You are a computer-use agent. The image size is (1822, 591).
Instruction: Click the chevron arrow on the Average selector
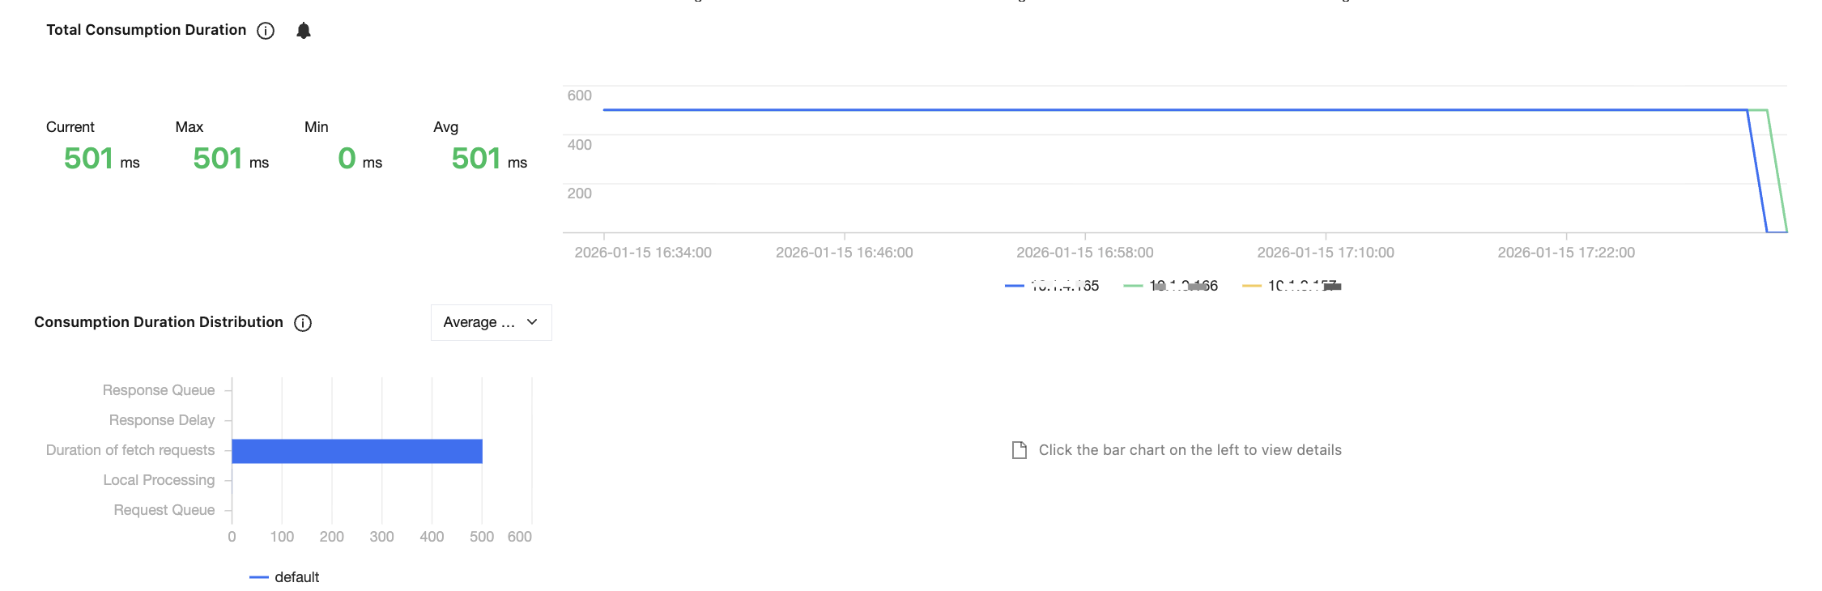[532, 322]
